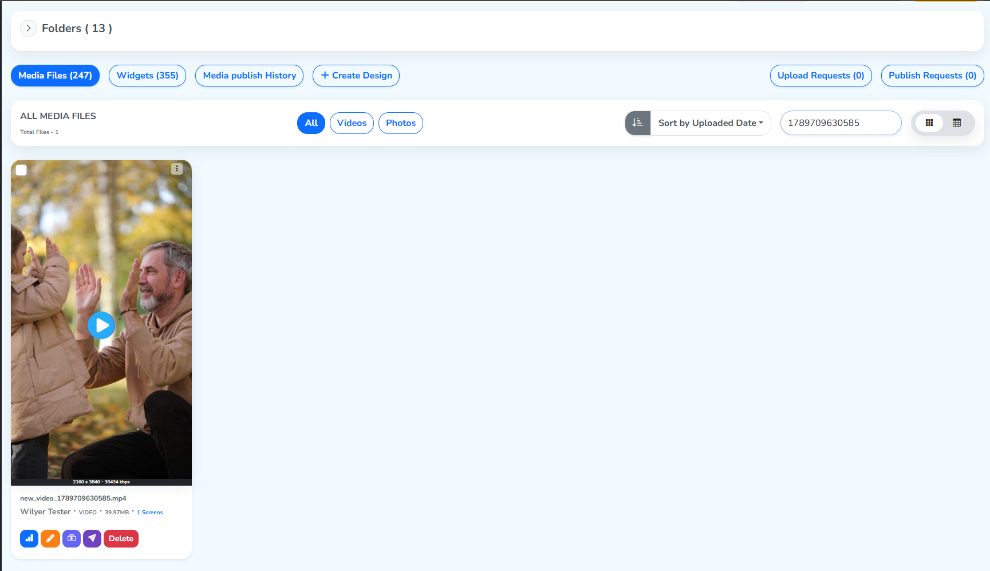The image size is (990, 571).
Task: Click the 2160 x 3840 resolution label
Action: (x=86, y=482)
